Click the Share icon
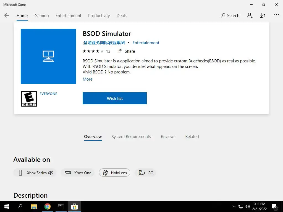 click(120, 51)
